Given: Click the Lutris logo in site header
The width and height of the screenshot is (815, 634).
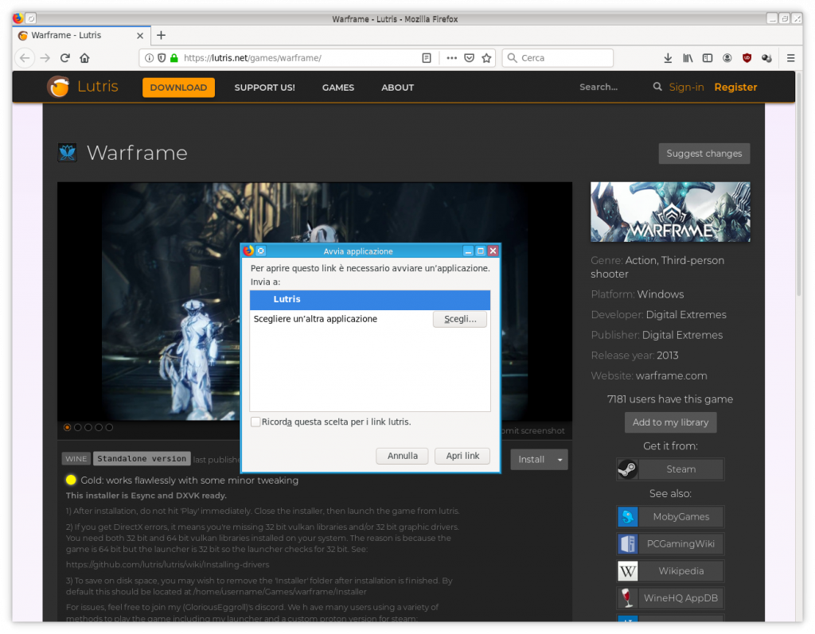Looking at the screenshot, I should click(83, 87).
